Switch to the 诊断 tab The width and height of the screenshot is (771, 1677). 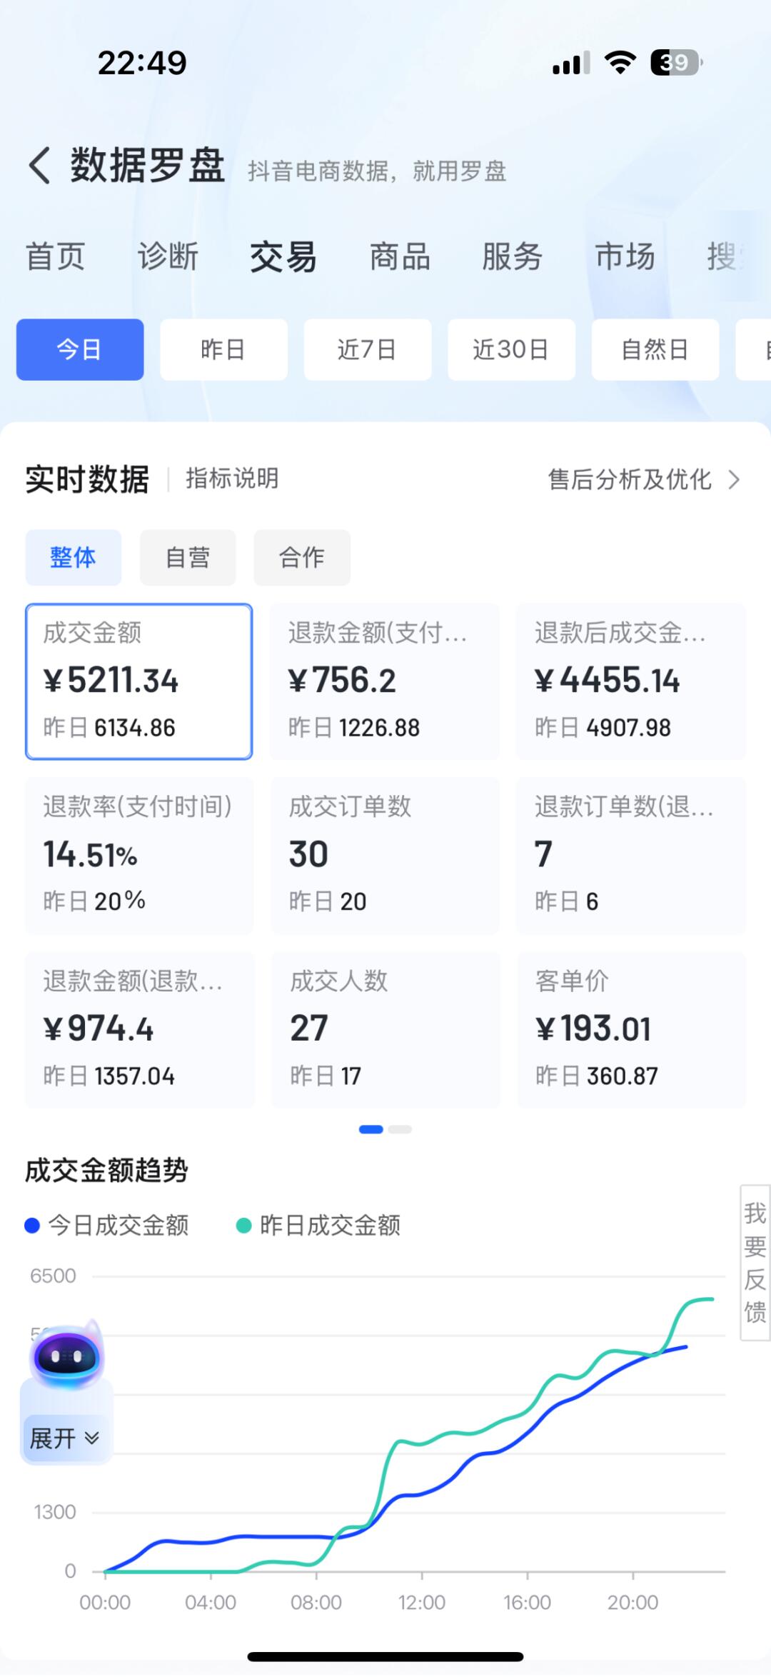tap(168, 256)
